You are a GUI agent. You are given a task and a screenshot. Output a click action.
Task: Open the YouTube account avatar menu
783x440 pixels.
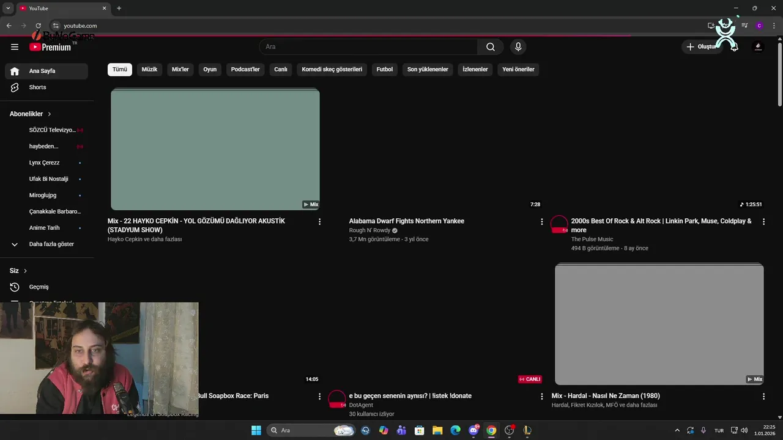click(758, 46)
